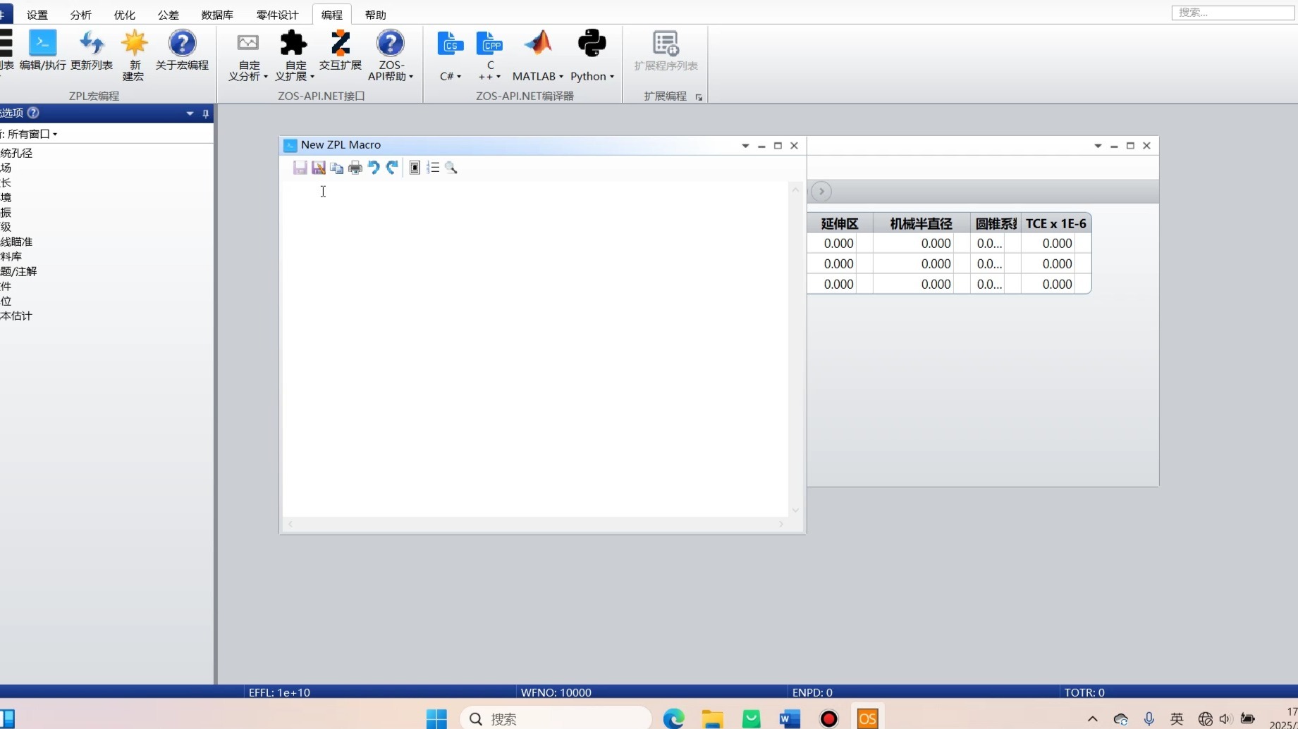
Task: Select the 线瞄准 tree item
Action: coord(17,242)
